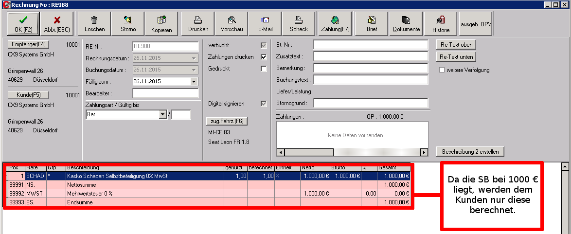Open the Vorschau print preview

tap(232, 23)
